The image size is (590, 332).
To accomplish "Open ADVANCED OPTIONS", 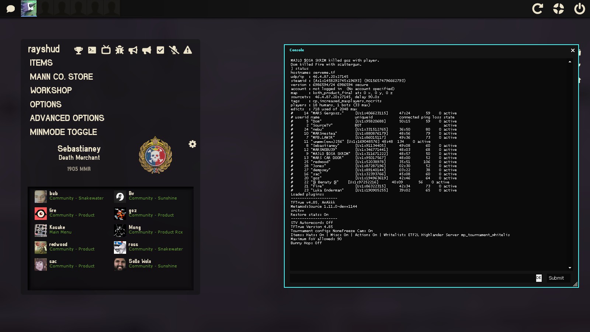I will tap(67, 118).
